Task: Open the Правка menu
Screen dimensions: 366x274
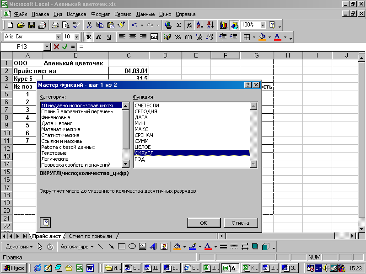Action: pyautogui.click(x=40, y=14)
